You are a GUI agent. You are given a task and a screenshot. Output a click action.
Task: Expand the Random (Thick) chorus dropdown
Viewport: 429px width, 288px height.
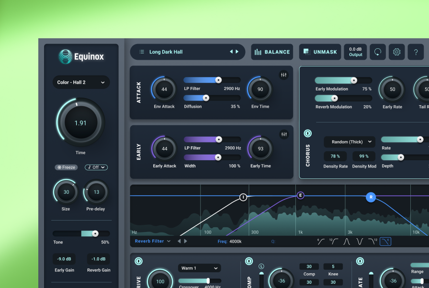[x=350, y=142]
